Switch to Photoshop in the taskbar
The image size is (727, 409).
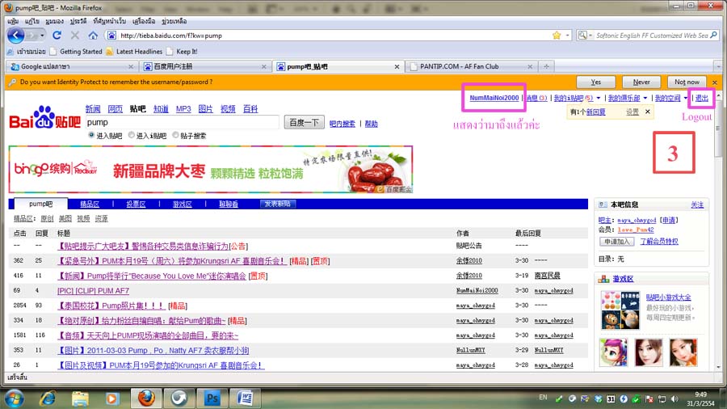point(212,398)
